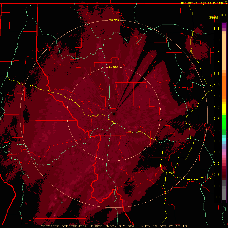Click the 1.0 value on the color scale
The width and height of the screenshot is (228, 228).
coord(217,152)
